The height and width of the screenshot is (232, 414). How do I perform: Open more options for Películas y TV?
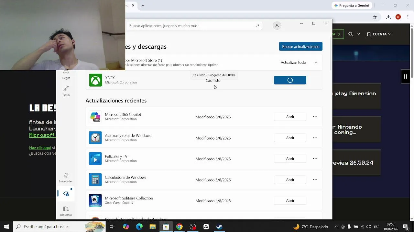pyautogui.click(x=315, y=159)
